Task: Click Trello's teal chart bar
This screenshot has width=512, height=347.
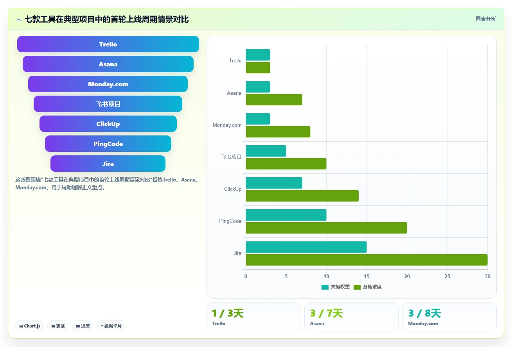Action: pos(258,55)
